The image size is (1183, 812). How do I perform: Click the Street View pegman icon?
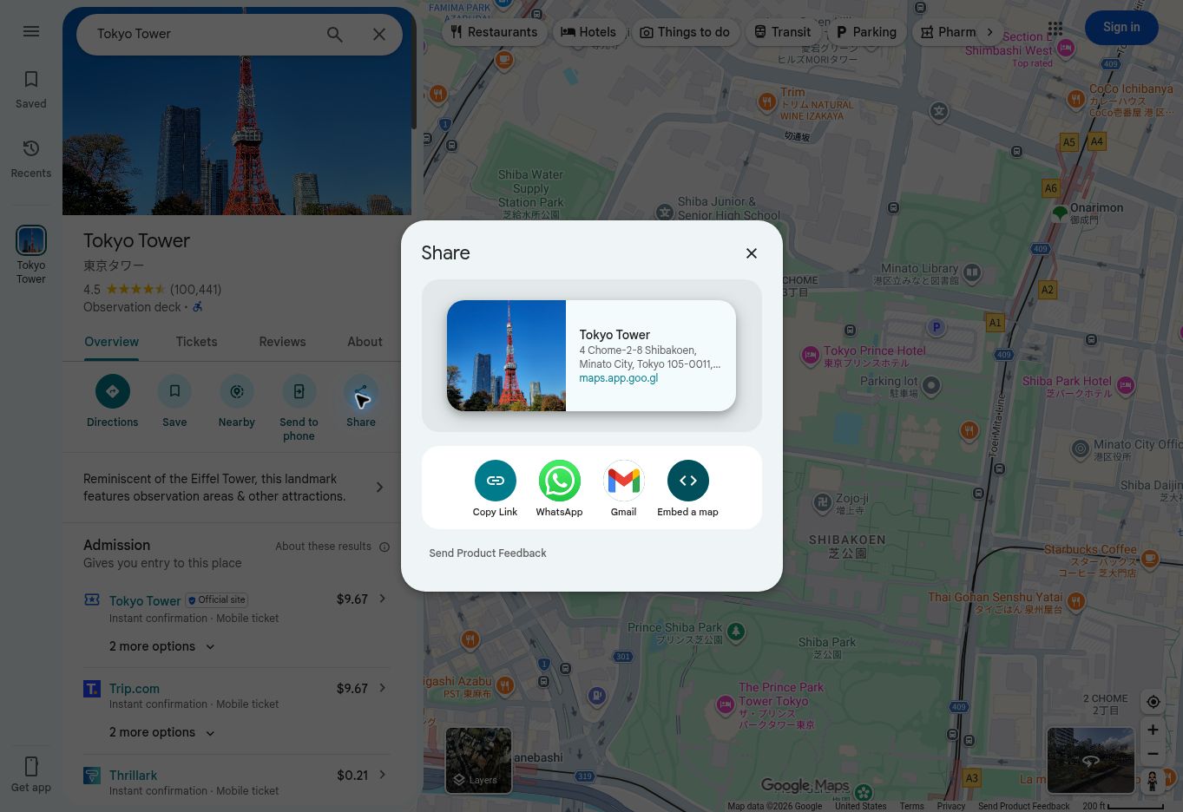[1153, 781]
